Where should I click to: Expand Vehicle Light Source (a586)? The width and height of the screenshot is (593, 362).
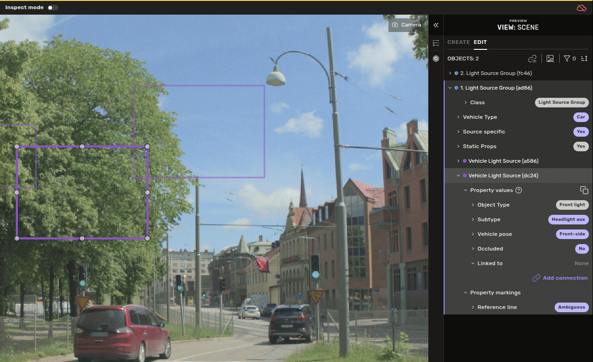tap(458, 161)
